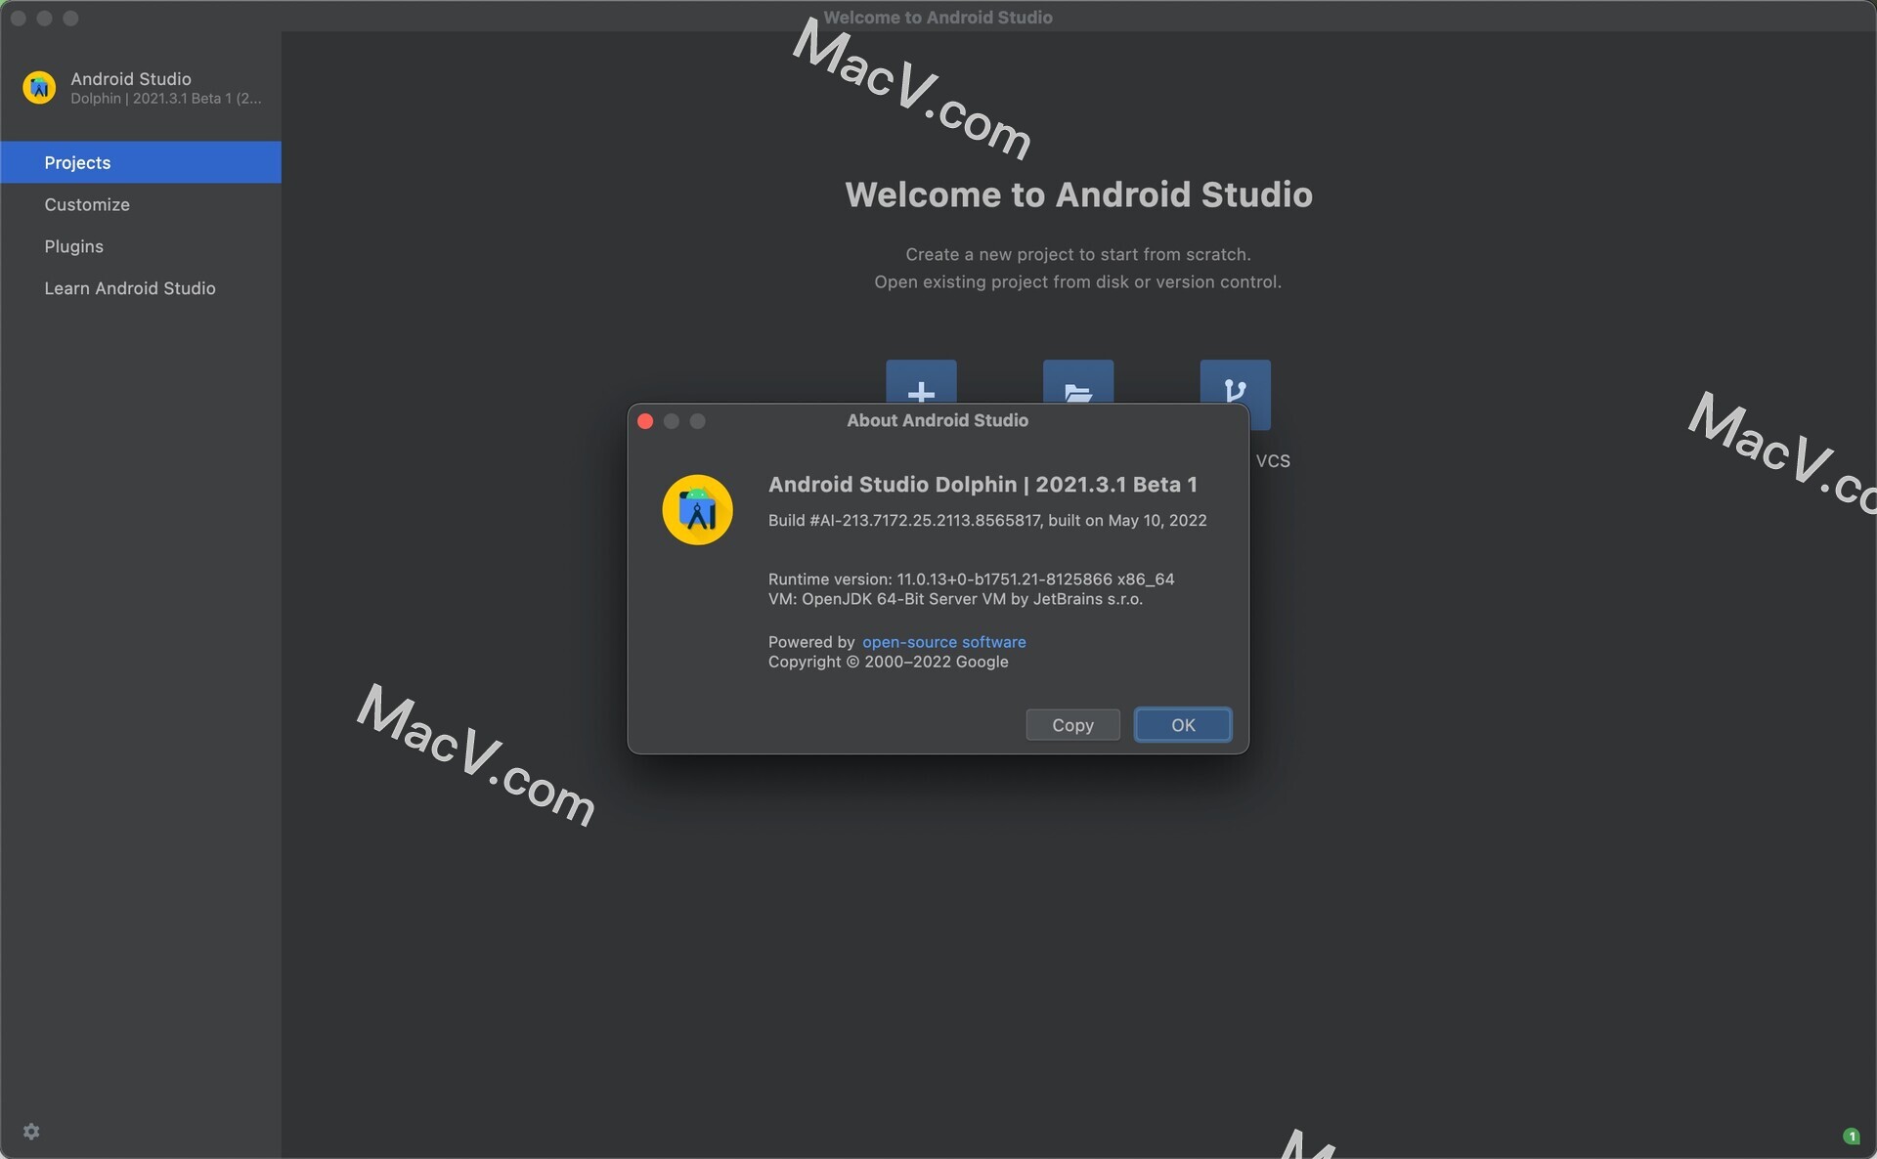Click the open-source software link
1877x1159 pixels.
[942, 642]
